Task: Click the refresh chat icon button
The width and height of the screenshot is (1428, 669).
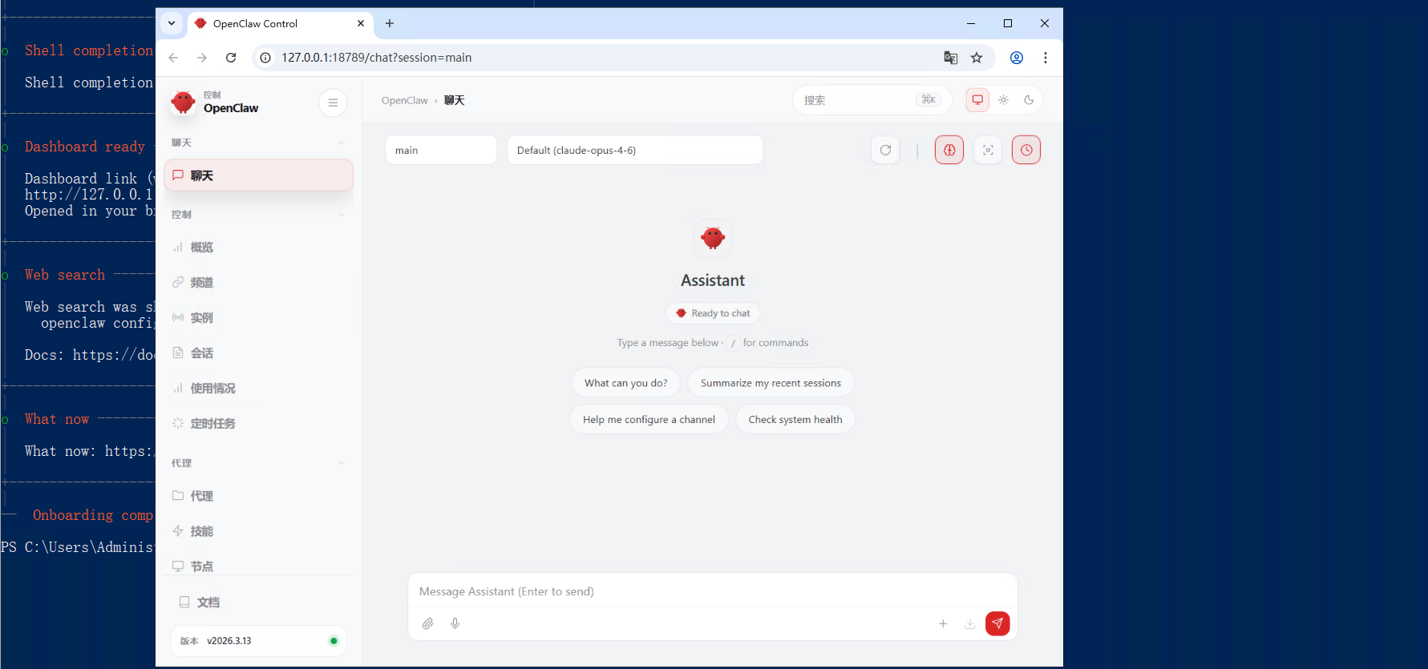Action: coord(885,150)
